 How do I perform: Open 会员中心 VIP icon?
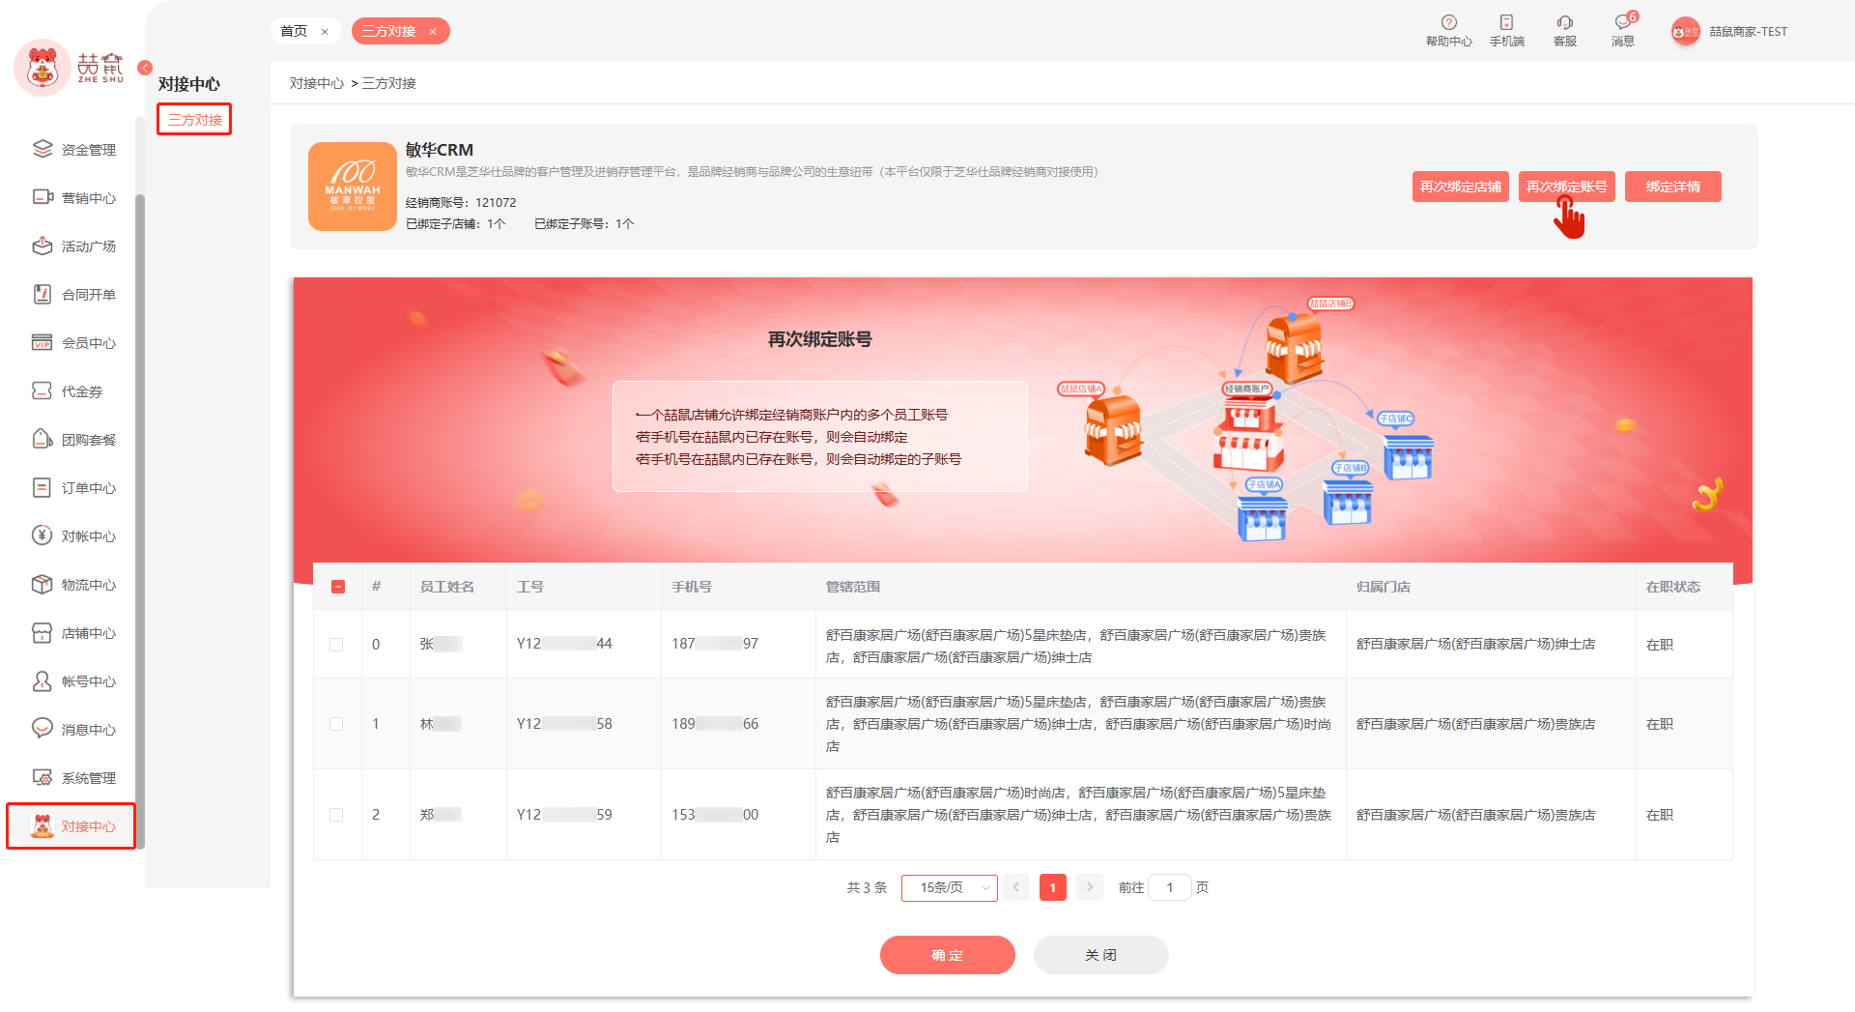pyautogui.click(x=43, y=342)
